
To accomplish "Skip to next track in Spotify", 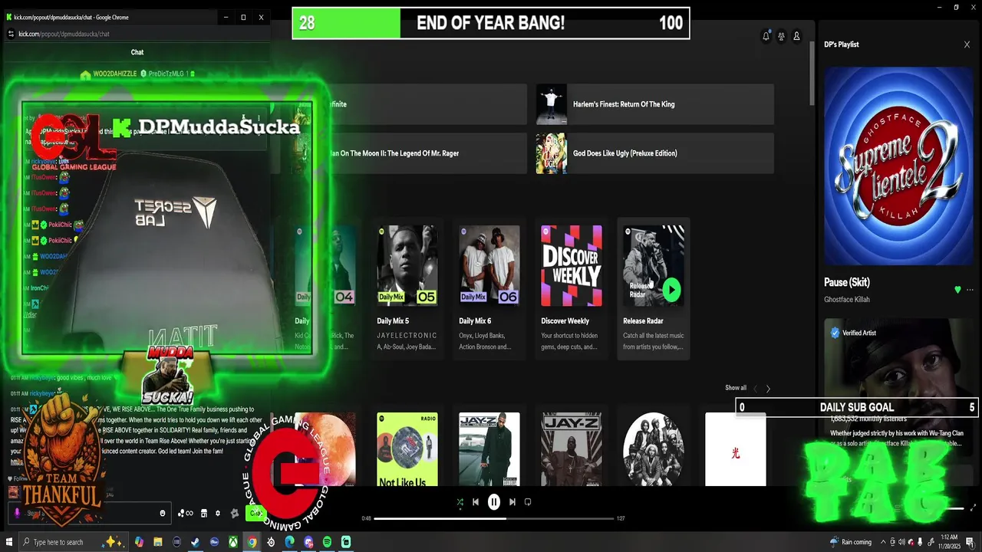I will (512, 502).
